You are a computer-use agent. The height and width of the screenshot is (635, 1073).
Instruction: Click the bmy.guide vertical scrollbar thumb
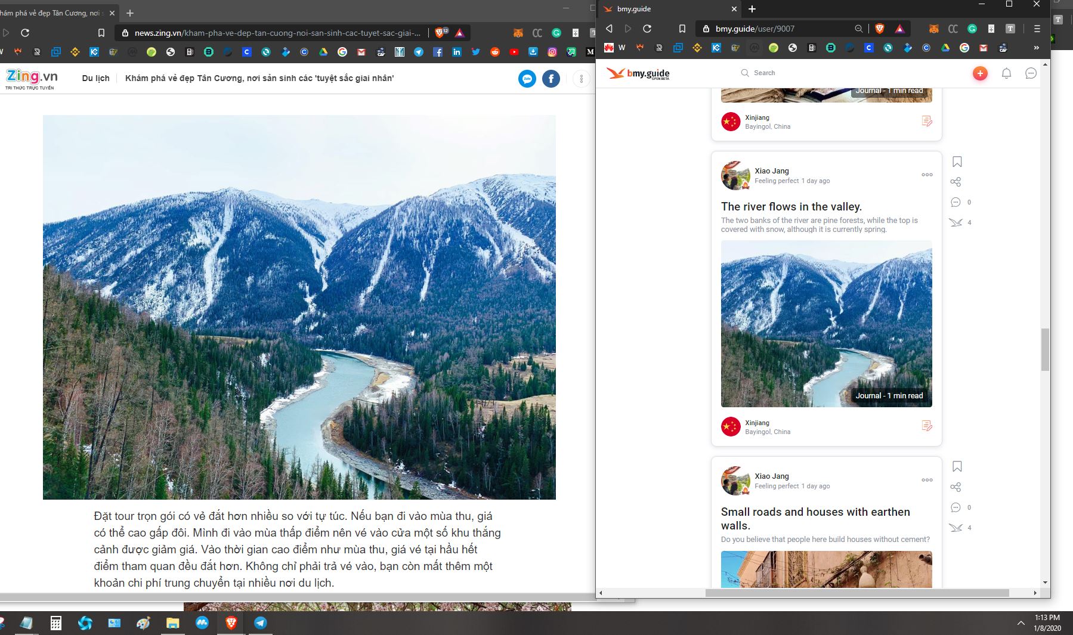pos(1045,349)
